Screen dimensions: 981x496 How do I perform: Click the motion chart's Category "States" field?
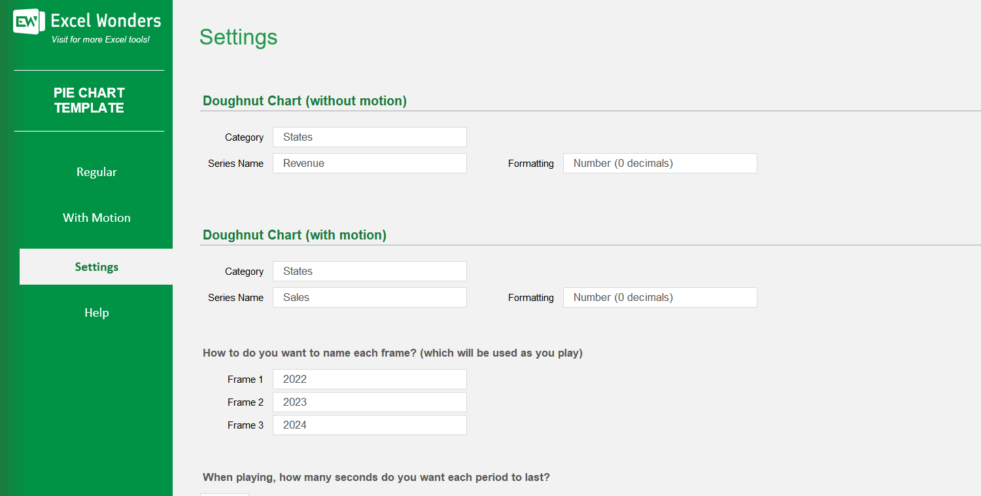[370, 271]
